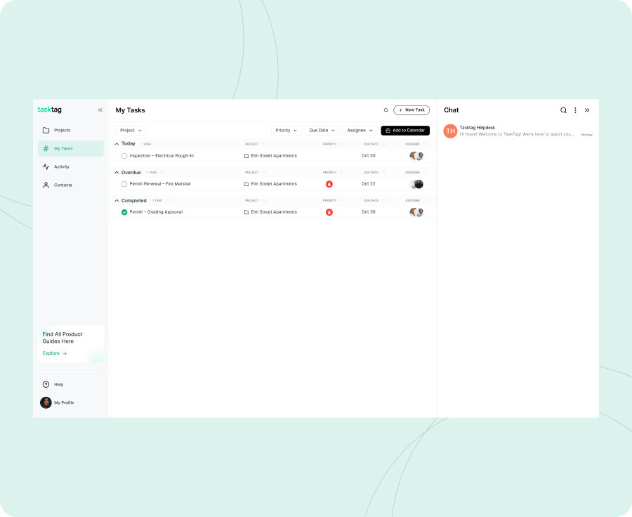Screen dimensions: 632x517
Task: Click the Add to Calendar button
Action: coord(405,131)
